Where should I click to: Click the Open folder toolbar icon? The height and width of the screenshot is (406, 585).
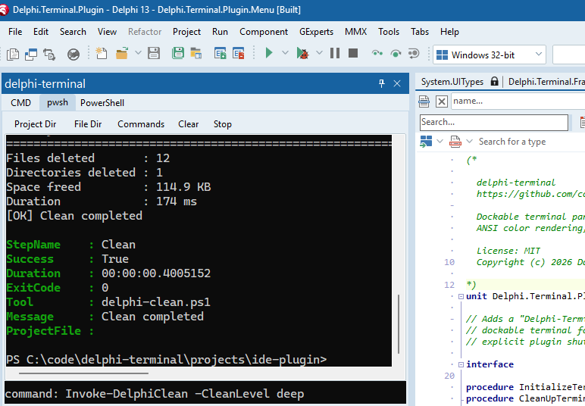pos(122,53)
